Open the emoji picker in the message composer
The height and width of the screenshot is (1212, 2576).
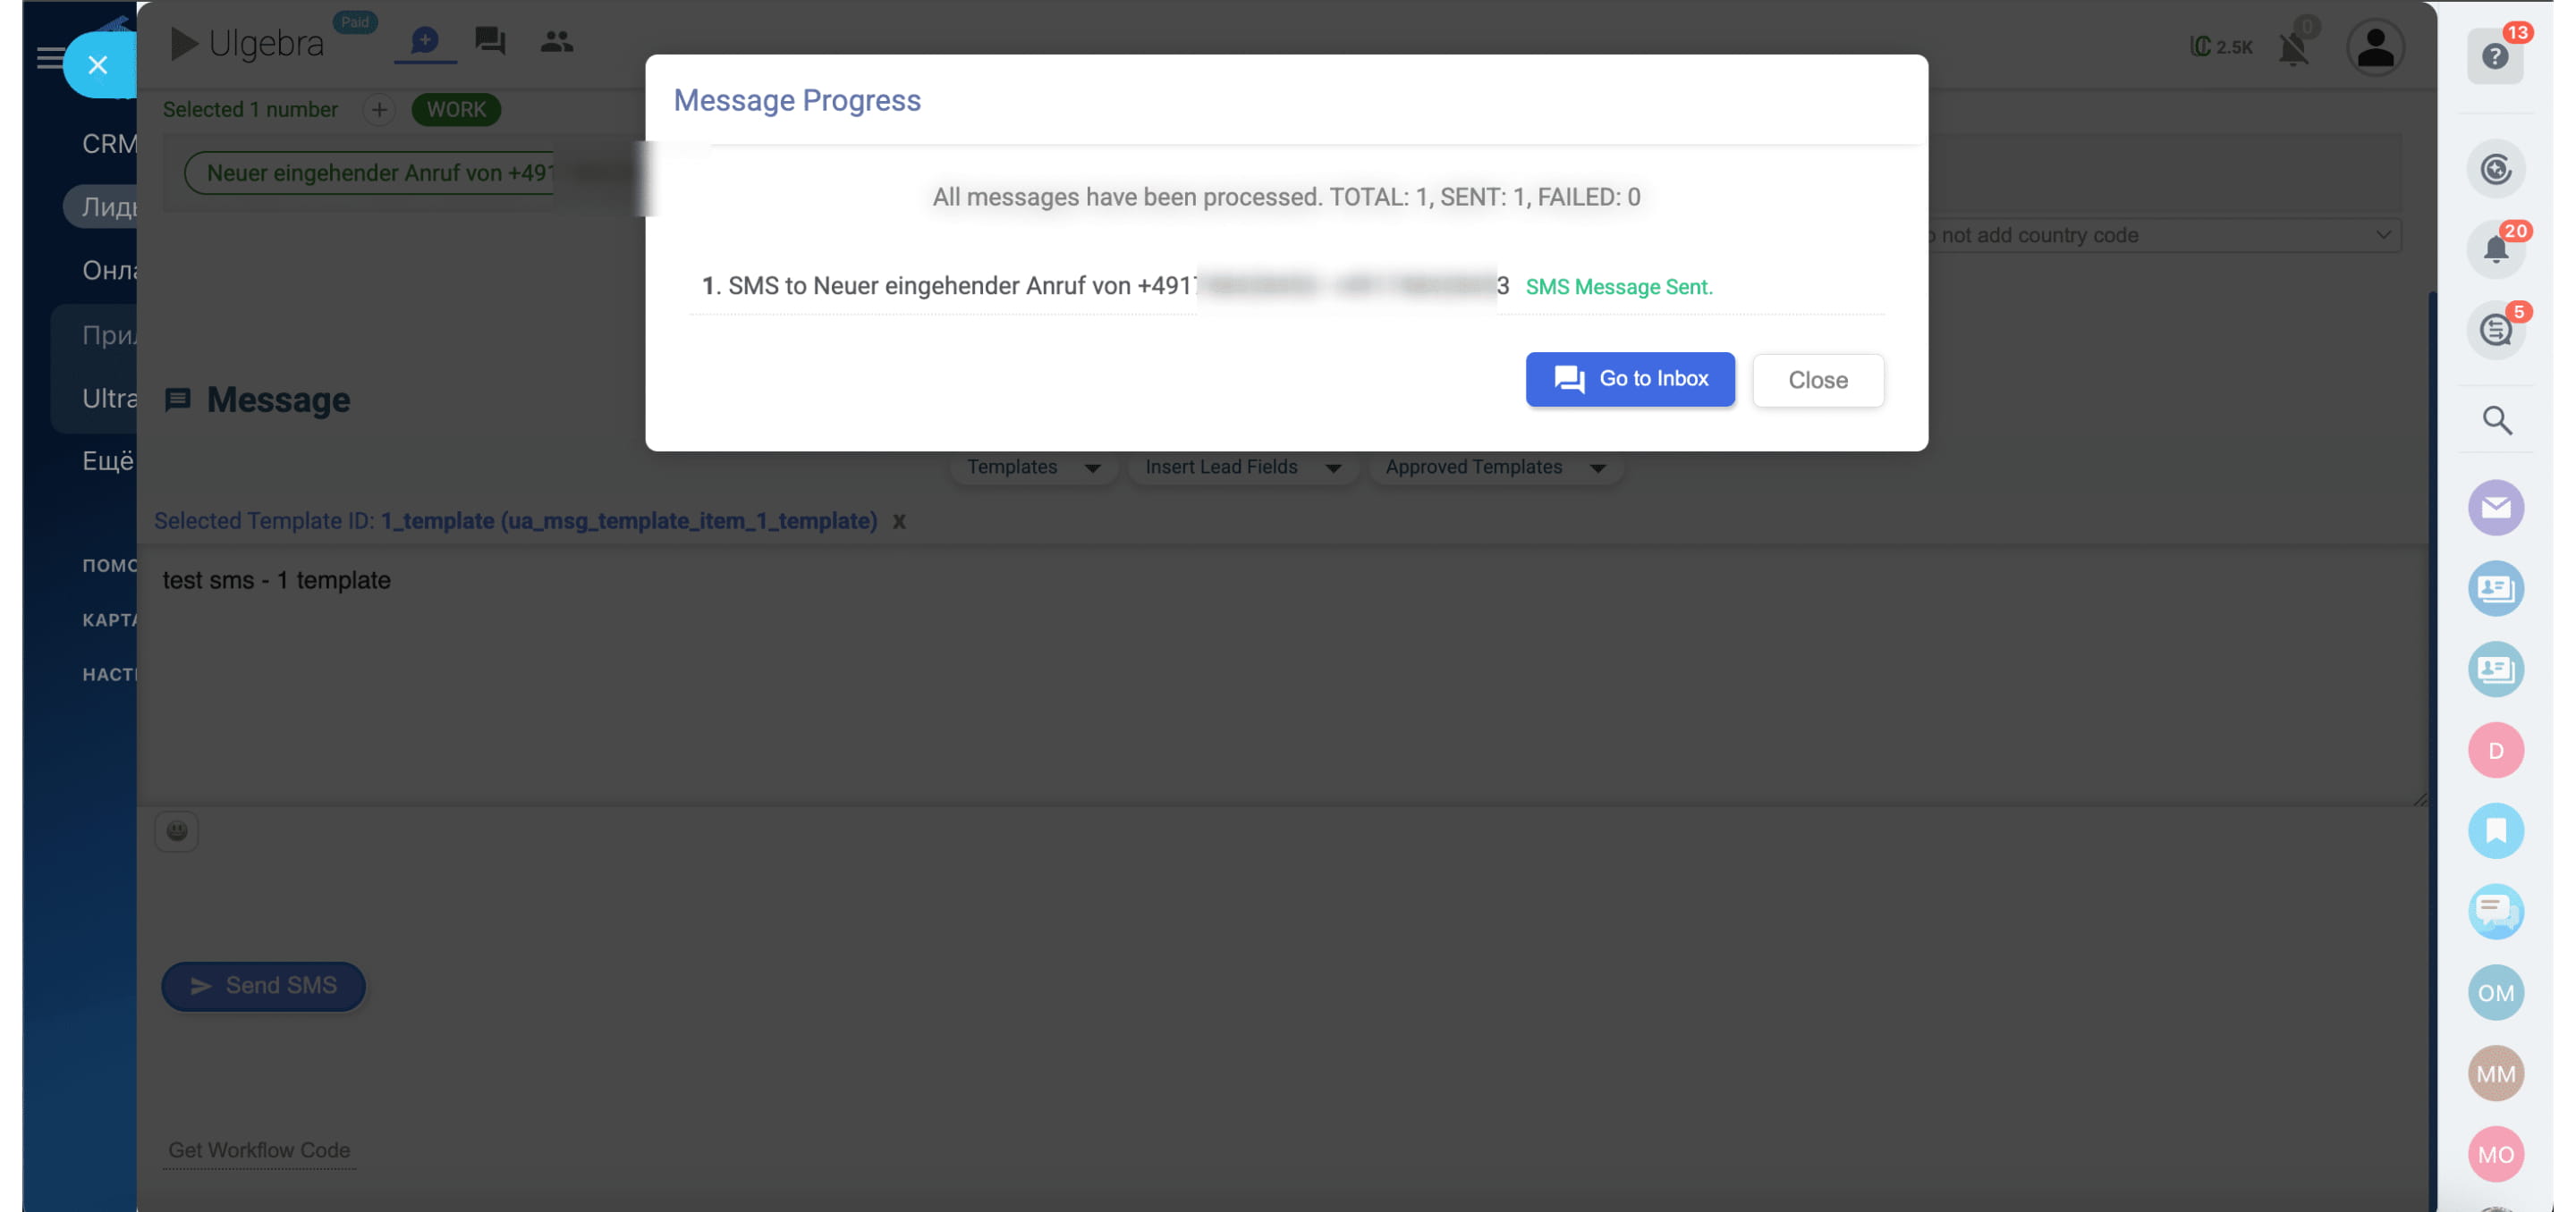[x=177, y=830]
